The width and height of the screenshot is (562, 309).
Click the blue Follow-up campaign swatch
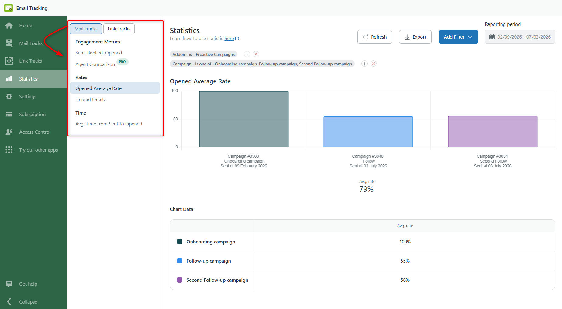click(180, 261)
